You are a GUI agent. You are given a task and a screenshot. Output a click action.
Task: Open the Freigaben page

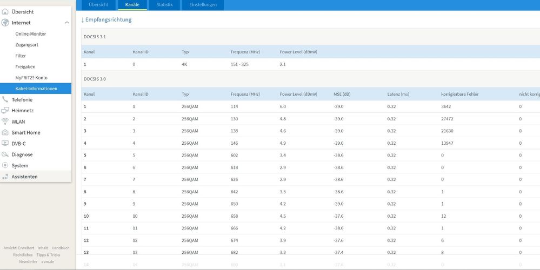coord(25,67)
